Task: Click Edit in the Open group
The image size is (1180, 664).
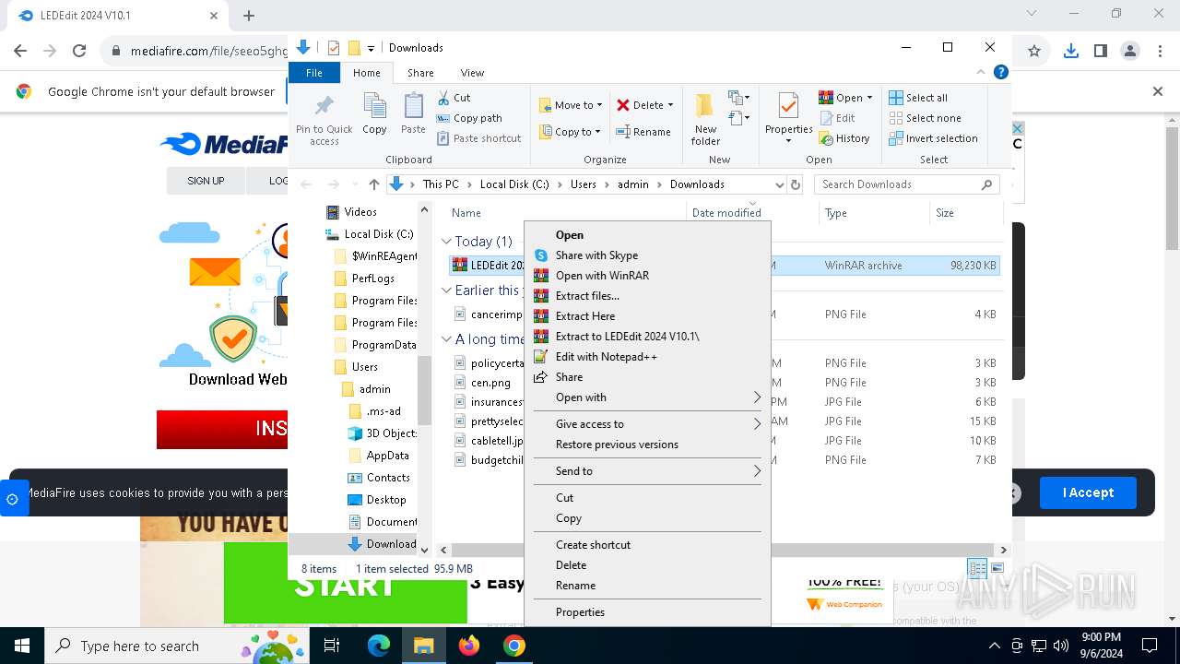Action: 836,118
